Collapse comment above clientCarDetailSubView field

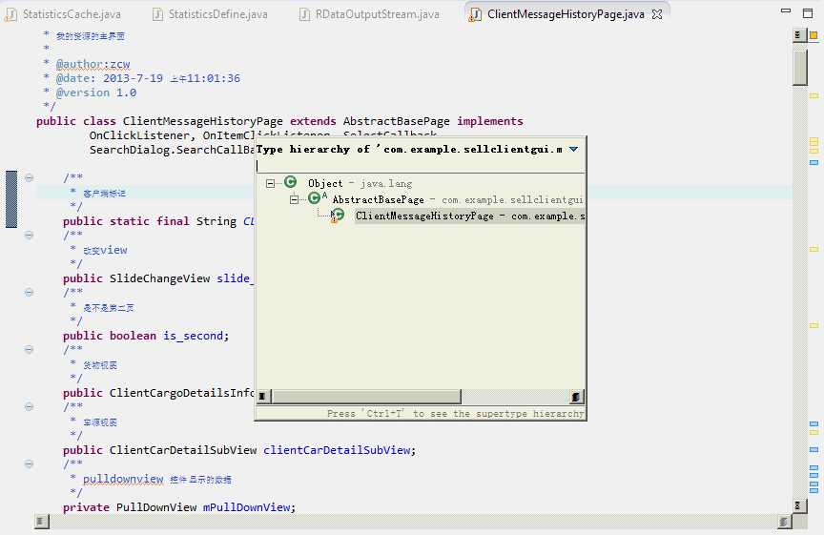pyautogui.click(x=30, y=407)
